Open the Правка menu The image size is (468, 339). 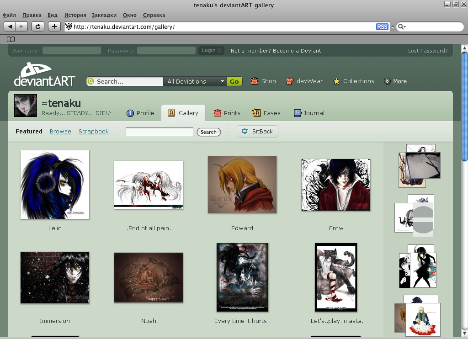click(x=32, y=15)
